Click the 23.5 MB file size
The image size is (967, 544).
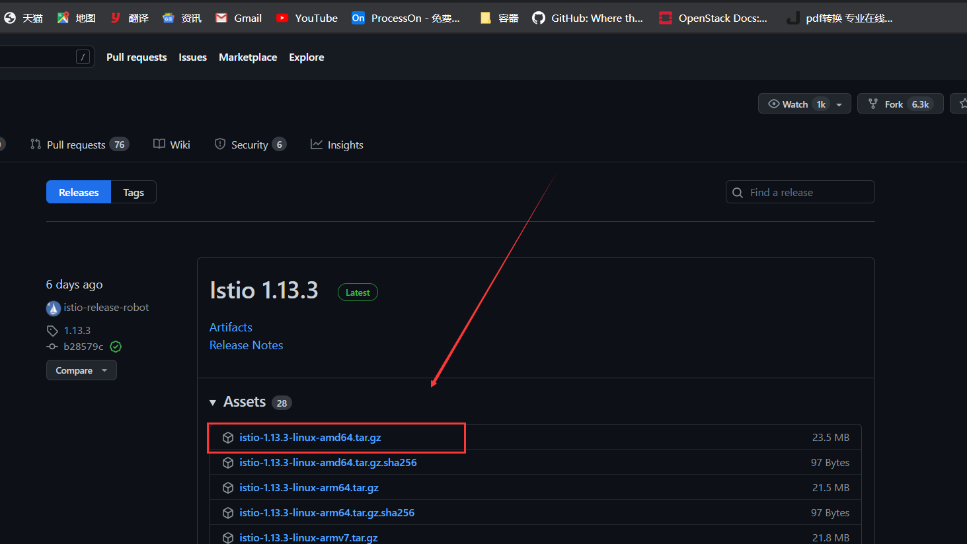[831, 438]
